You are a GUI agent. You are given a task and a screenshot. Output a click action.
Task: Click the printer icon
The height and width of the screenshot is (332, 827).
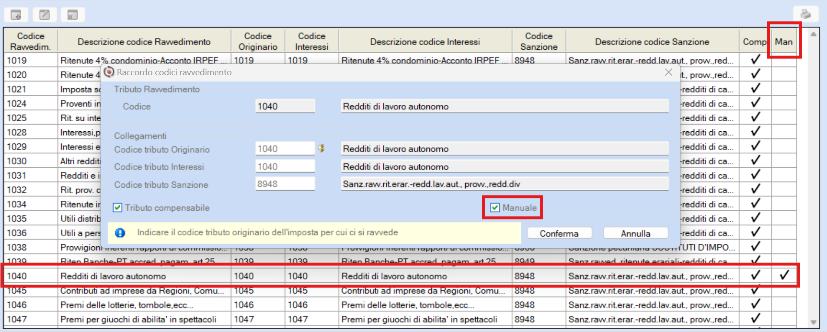click(805, 14)
